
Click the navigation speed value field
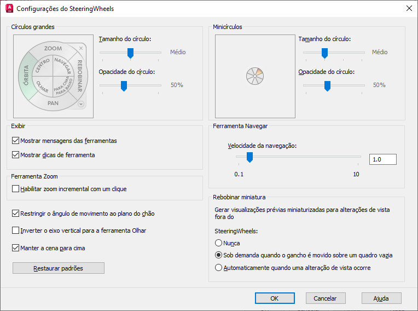pyautogui.click(x=383, y=159)
